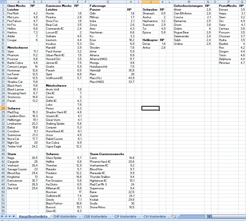The image size is (246, 221).
Task: Select the CW Kostenliste sheet tab
Action: coord(154,216)
